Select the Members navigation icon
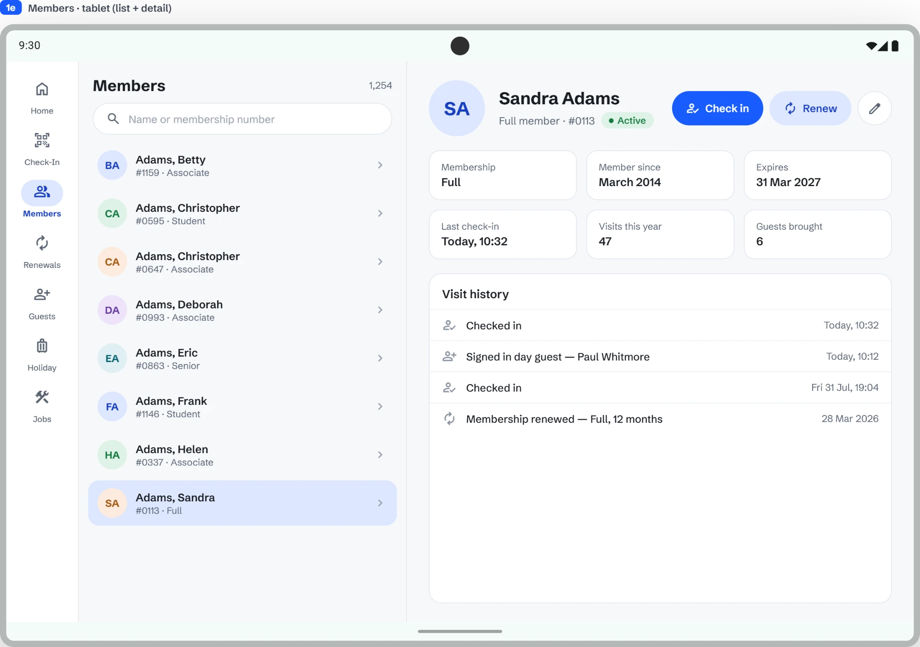 click(42, 192)
